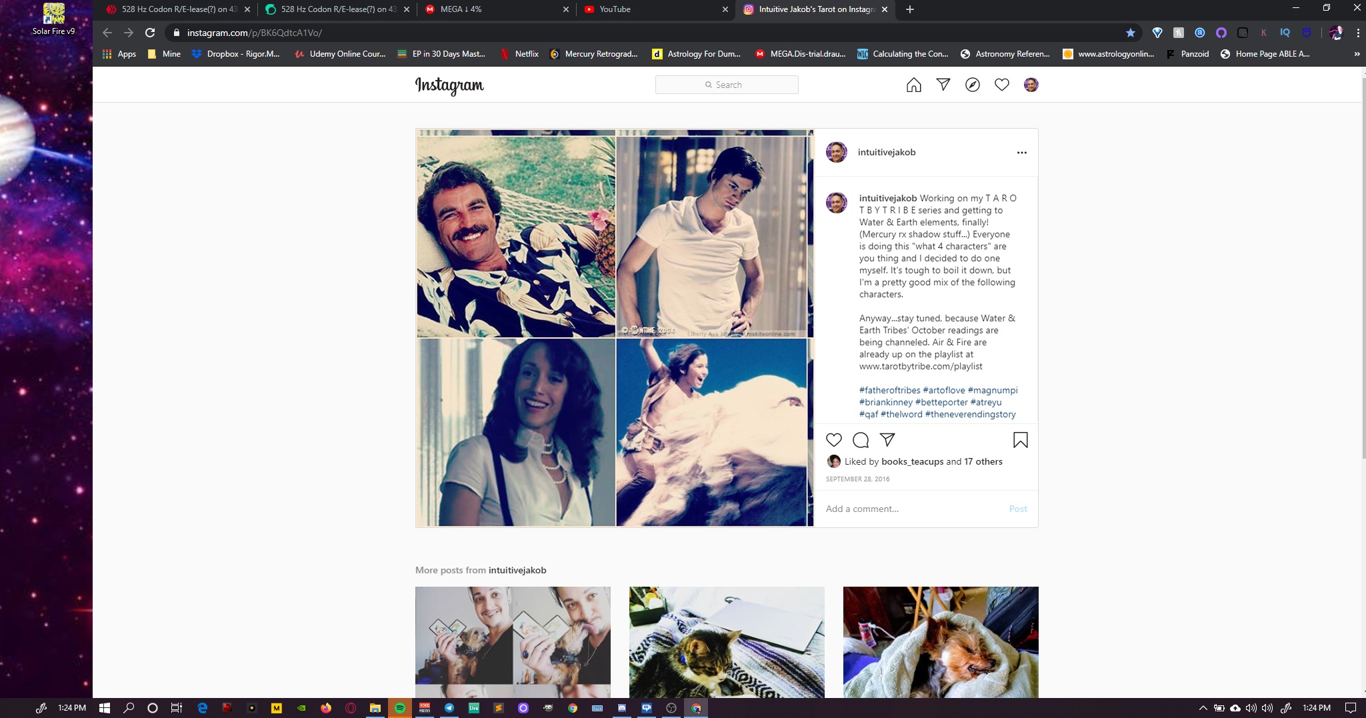Open activity feed heart in header
Screen dimensions: 1366x718
[1001, 85]
